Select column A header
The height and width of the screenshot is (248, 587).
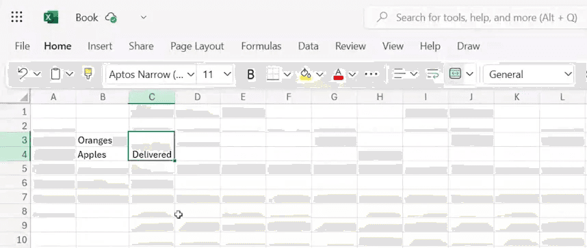coord(53,97)
